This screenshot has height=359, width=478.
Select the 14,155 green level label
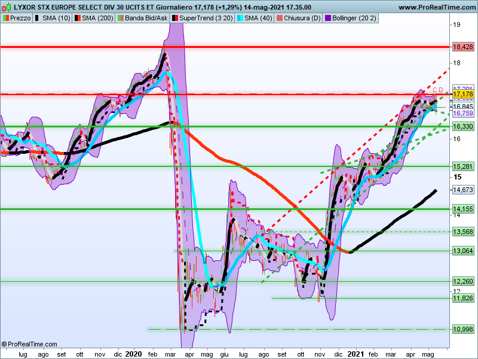463,209
